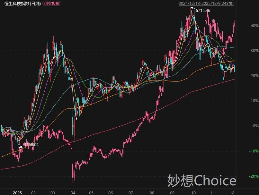This screenshot has width=259, height=195.
Task: Click the 07 month marker on the time axis
Action: (x=130, y=192)
